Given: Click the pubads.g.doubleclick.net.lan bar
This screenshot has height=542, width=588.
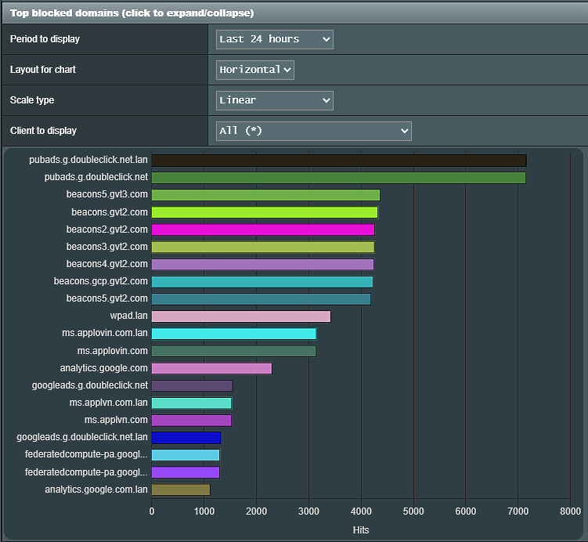Looking at the screenshot, I should point(339,161).
